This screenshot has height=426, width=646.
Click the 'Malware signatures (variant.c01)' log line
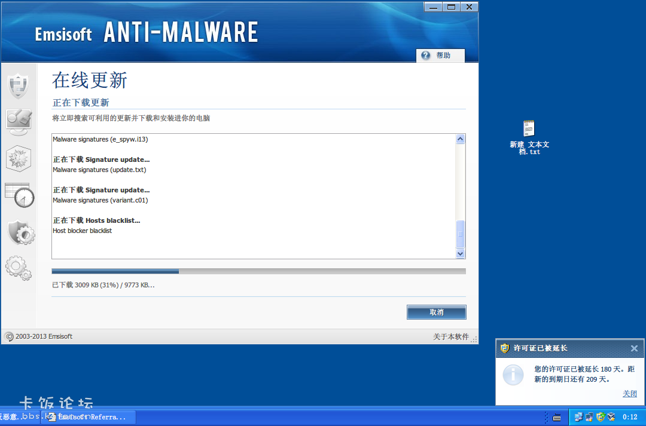click(x=100, y=200)
